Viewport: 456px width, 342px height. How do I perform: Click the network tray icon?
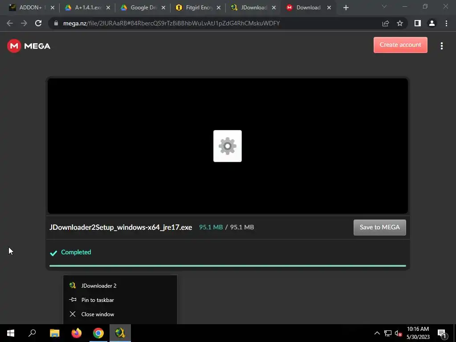(x=388, y=333)
